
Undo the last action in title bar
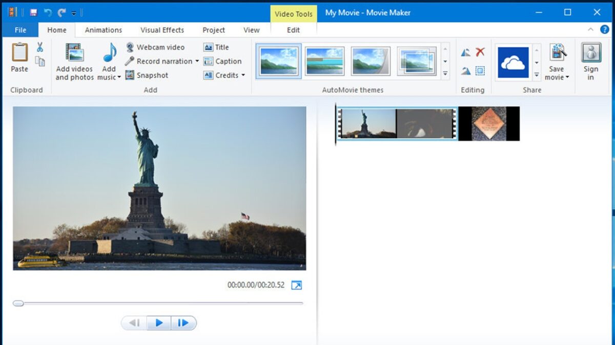pyautogui.click(x=48, y=12)
